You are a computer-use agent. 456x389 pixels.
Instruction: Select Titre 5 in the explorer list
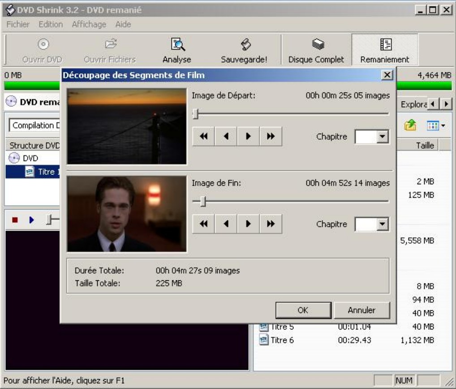276,327
